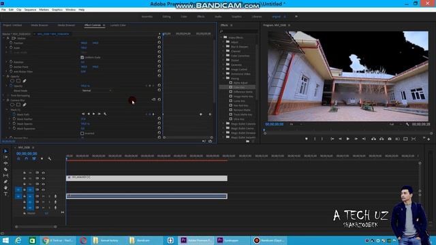Add marker in Program monitor
This screenshot has width=436, height=245.
[x=307, y=139]
